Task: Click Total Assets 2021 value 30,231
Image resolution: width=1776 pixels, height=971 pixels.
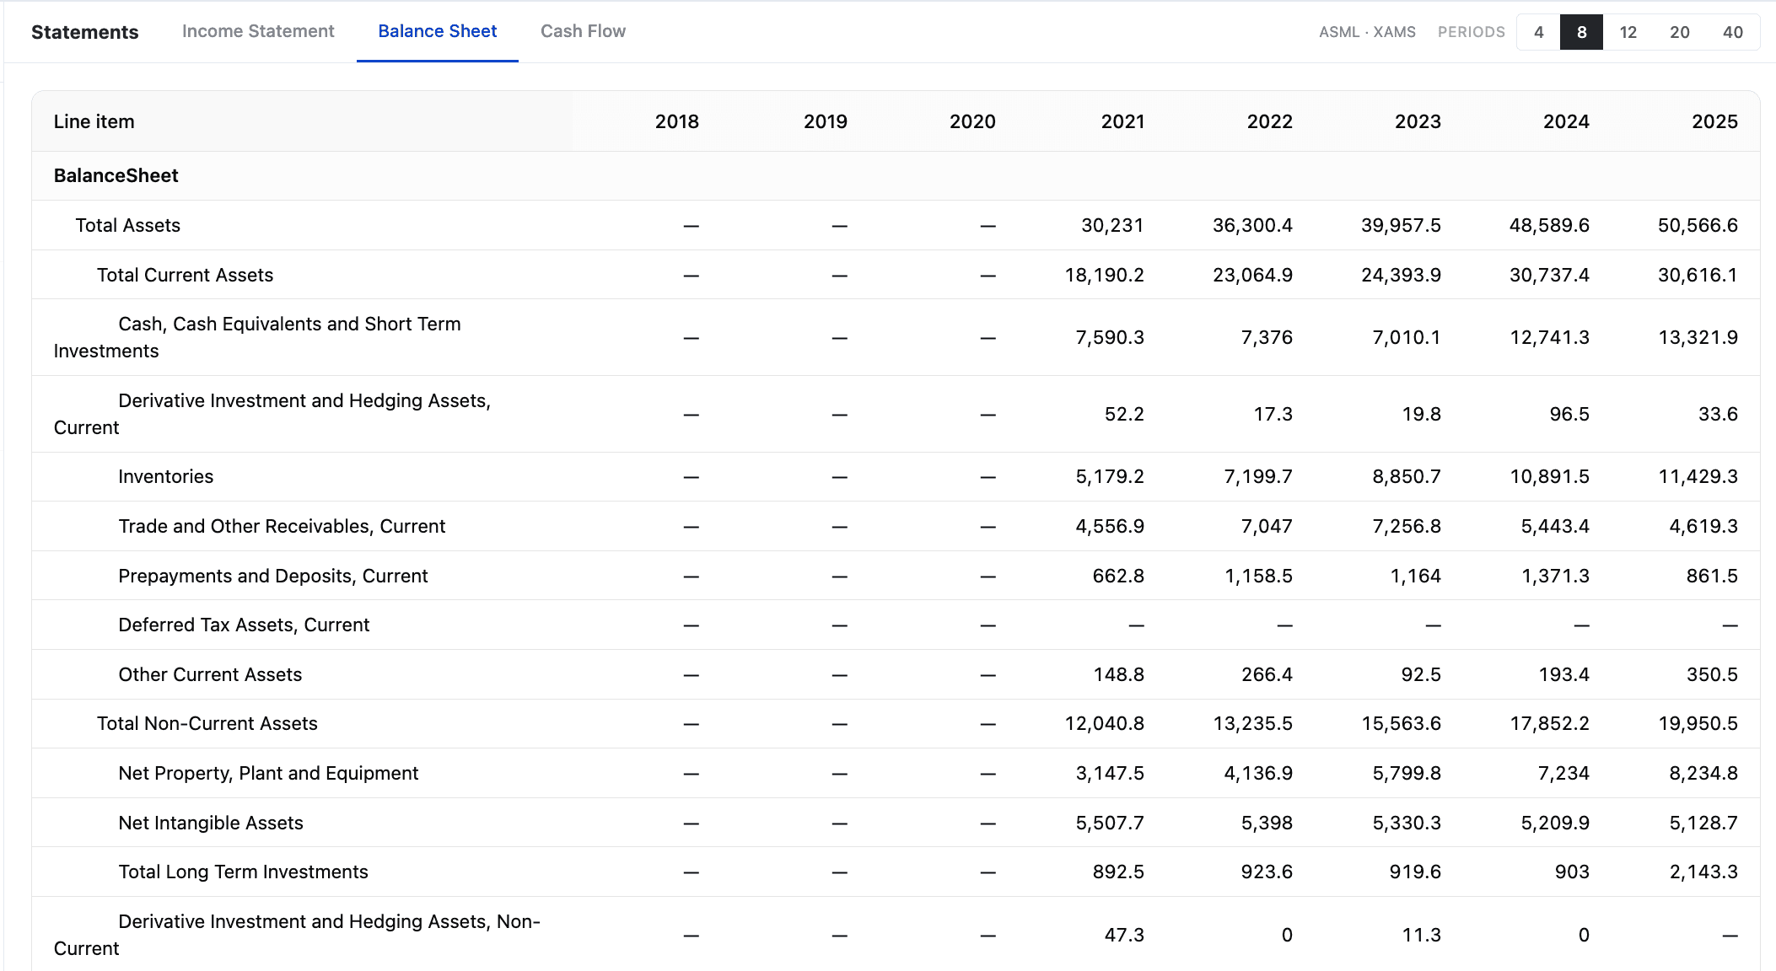Action: [1112, 225]
